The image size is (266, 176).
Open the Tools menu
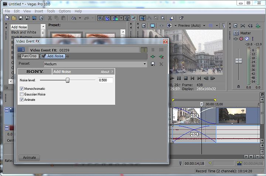pyautogui.click(x=51, y=11)
